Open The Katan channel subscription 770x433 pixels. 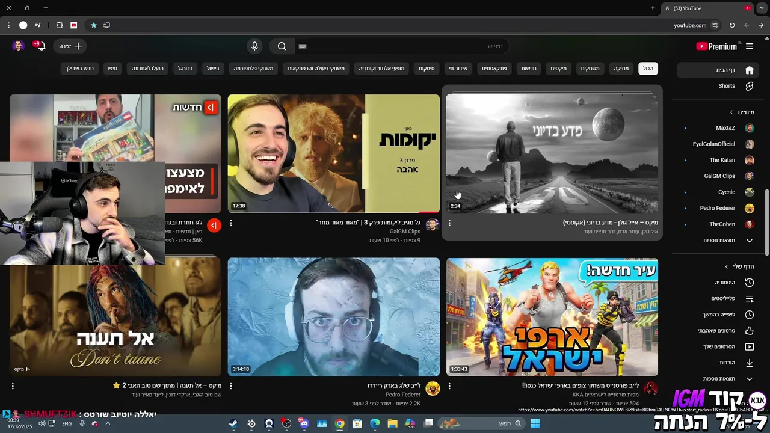coord(719,160)
